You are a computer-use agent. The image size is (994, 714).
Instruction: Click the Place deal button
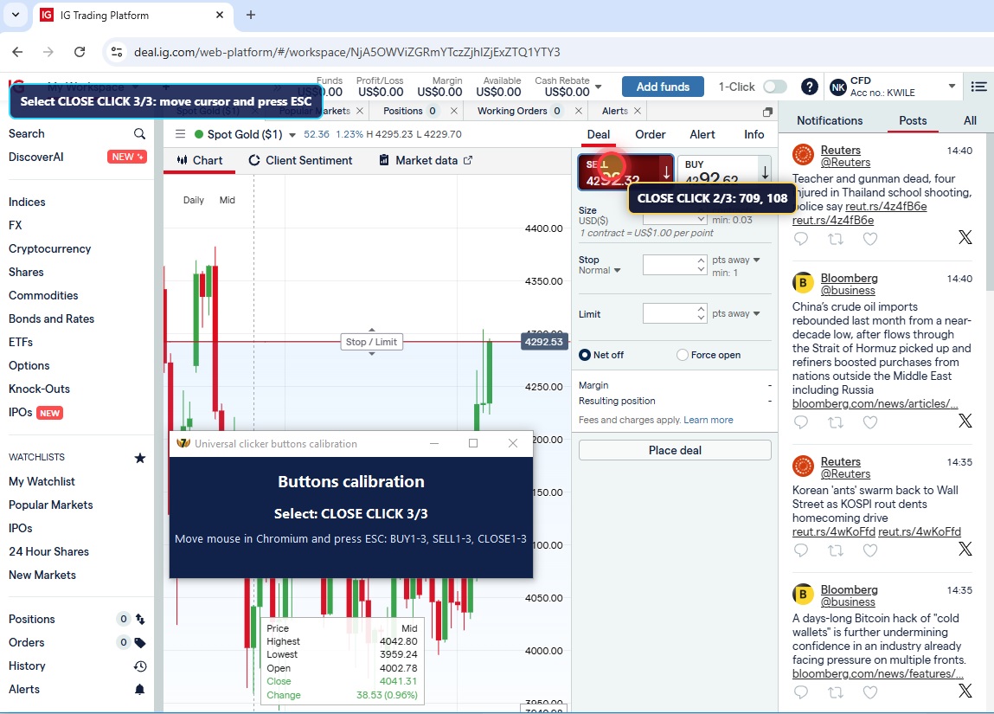675,450
